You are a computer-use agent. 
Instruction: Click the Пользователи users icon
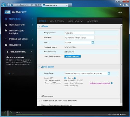pyautogui.click(x=6, y=25)
